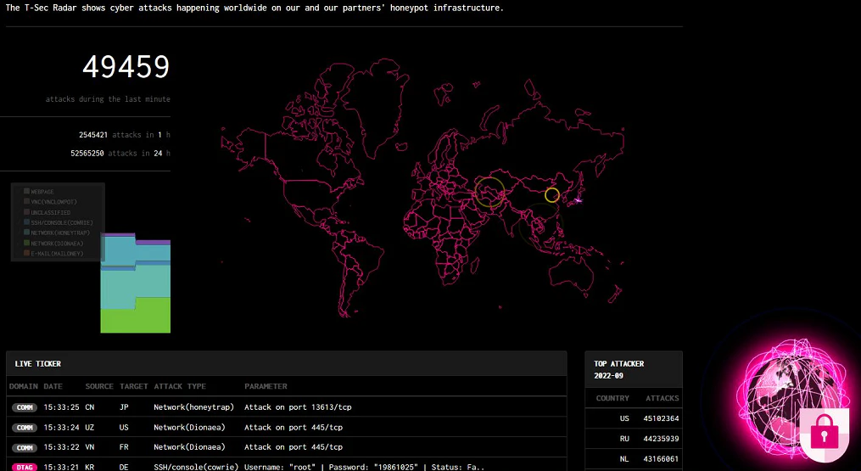Toggle the SSH/CONSOLE(COWRIE) legend entry

coord(59,222)
